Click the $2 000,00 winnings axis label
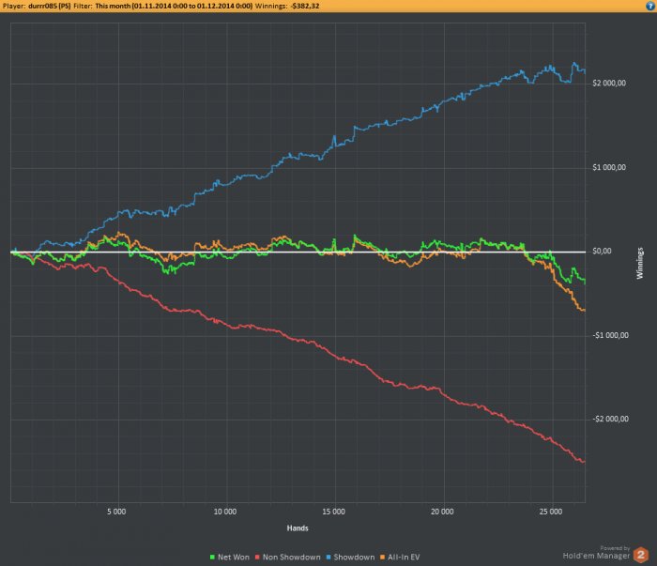 pos(609,83)
